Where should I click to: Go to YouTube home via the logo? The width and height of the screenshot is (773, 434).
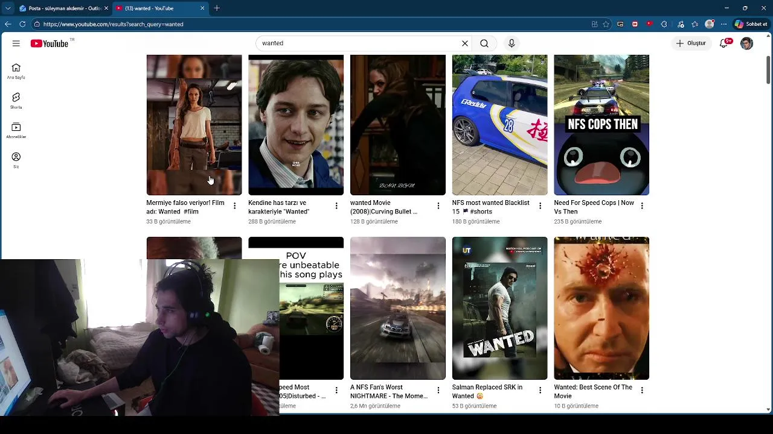pos(50,43)
